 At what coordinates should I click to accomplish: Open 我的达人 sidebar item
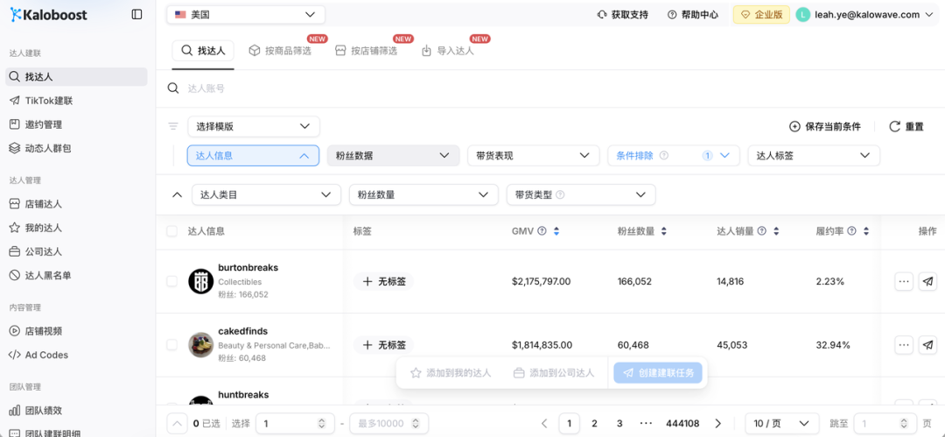coord(76,228)
